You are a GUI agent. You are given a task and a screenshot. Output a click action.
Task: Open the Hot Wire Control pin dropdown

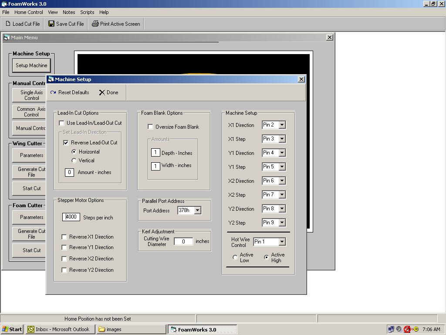pos(283,242)
